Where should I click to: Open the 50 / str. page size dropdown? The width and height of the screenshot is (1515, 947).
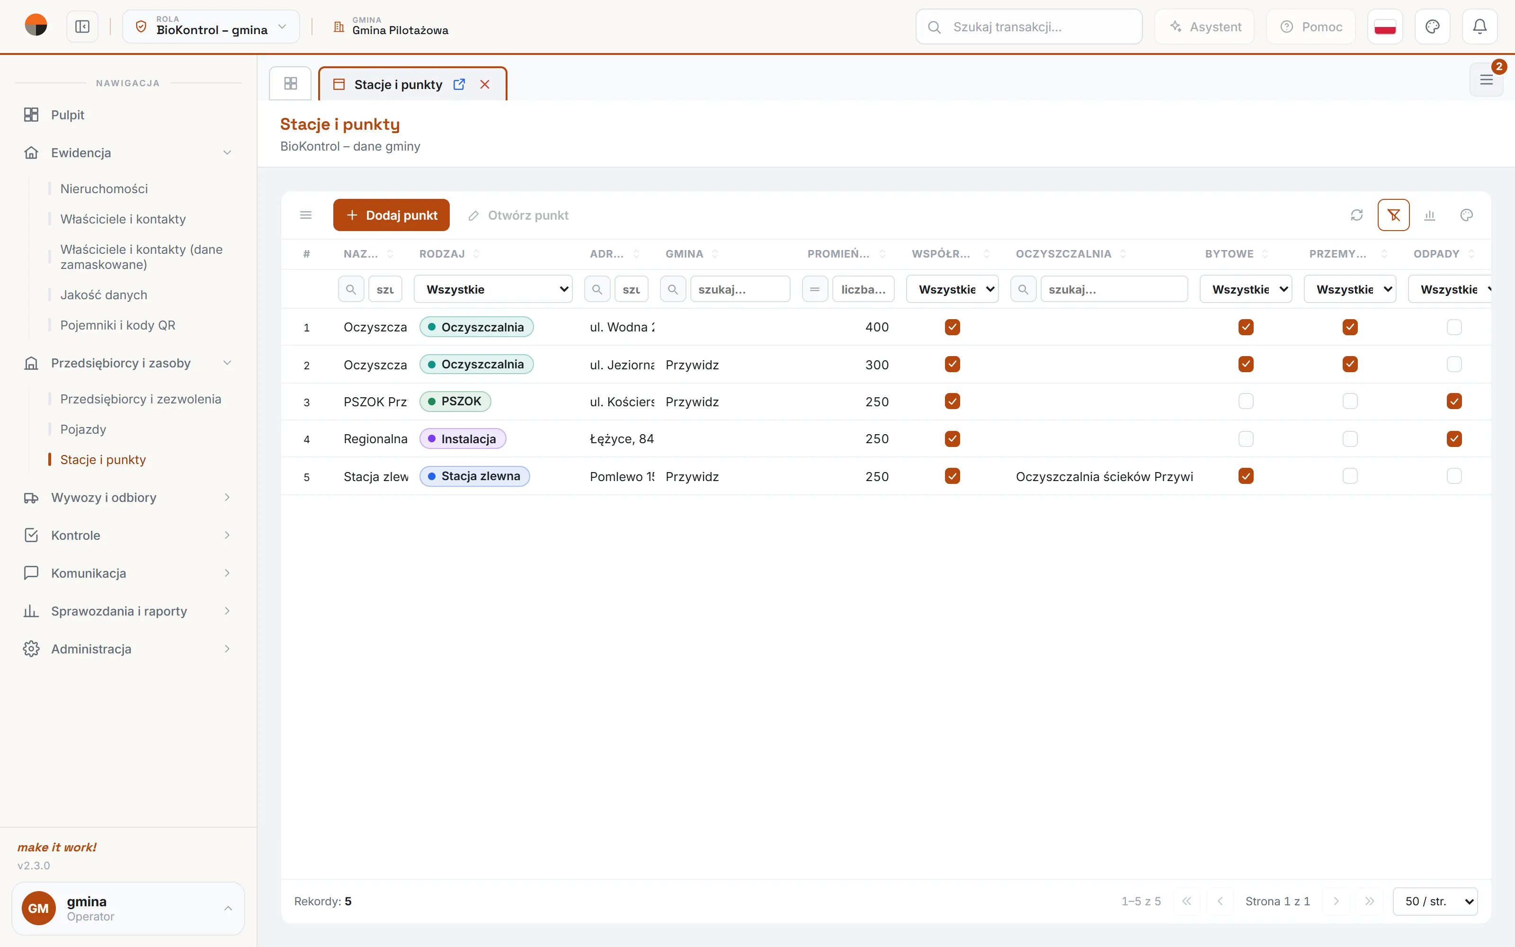[1435, 901]
